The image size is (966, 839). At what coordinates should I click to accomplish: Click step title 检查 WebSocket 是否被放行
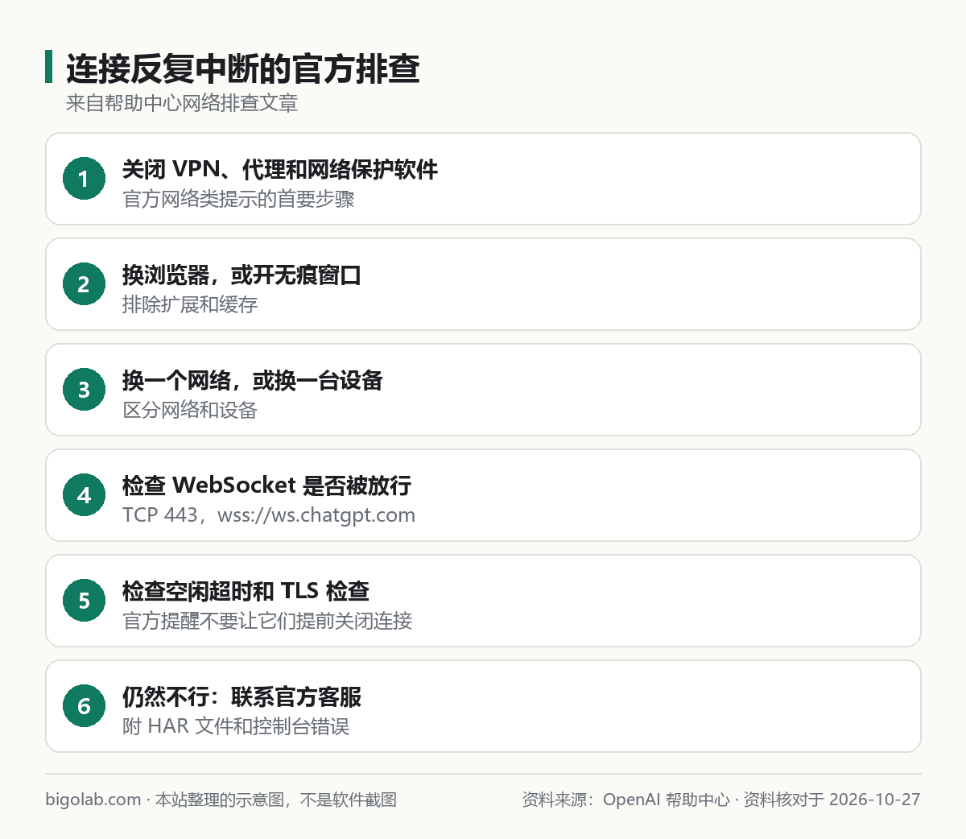[x=266, y=486]
